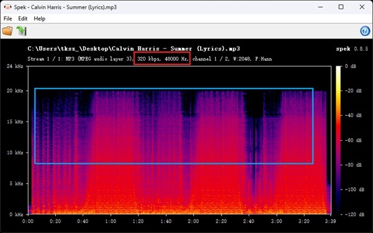Open the Edit menu
The height and width of the screenshot is (233, 373).
[22, 19]
